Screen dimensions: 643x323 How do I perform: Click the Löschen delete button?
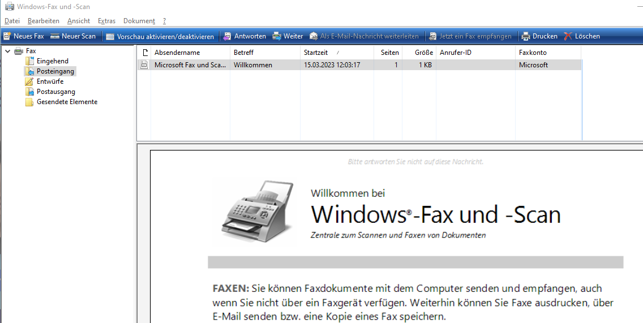click(x=582, y=36)
